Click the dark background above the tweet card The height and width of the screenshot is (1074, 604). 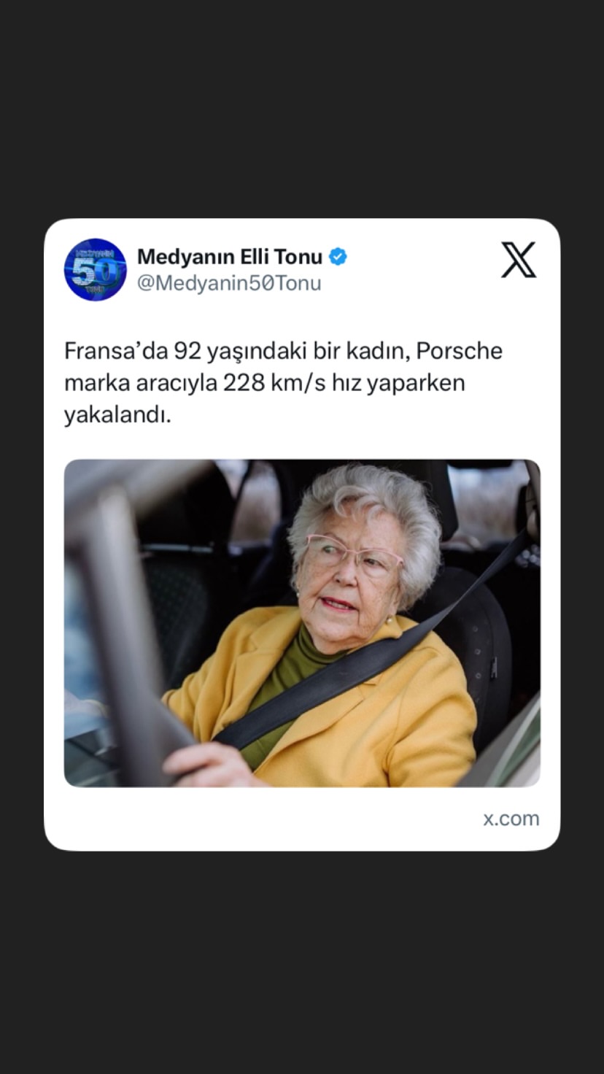click(302, 109)
